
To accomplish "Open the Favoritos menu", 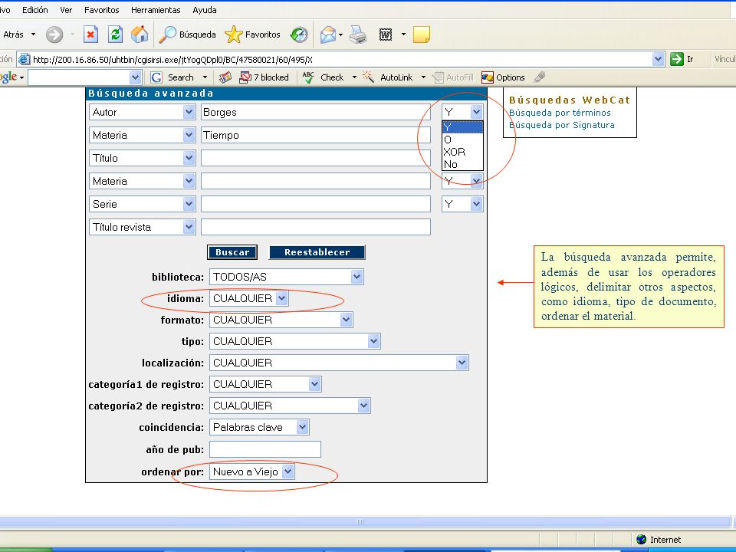I will [x=101, y=10].
